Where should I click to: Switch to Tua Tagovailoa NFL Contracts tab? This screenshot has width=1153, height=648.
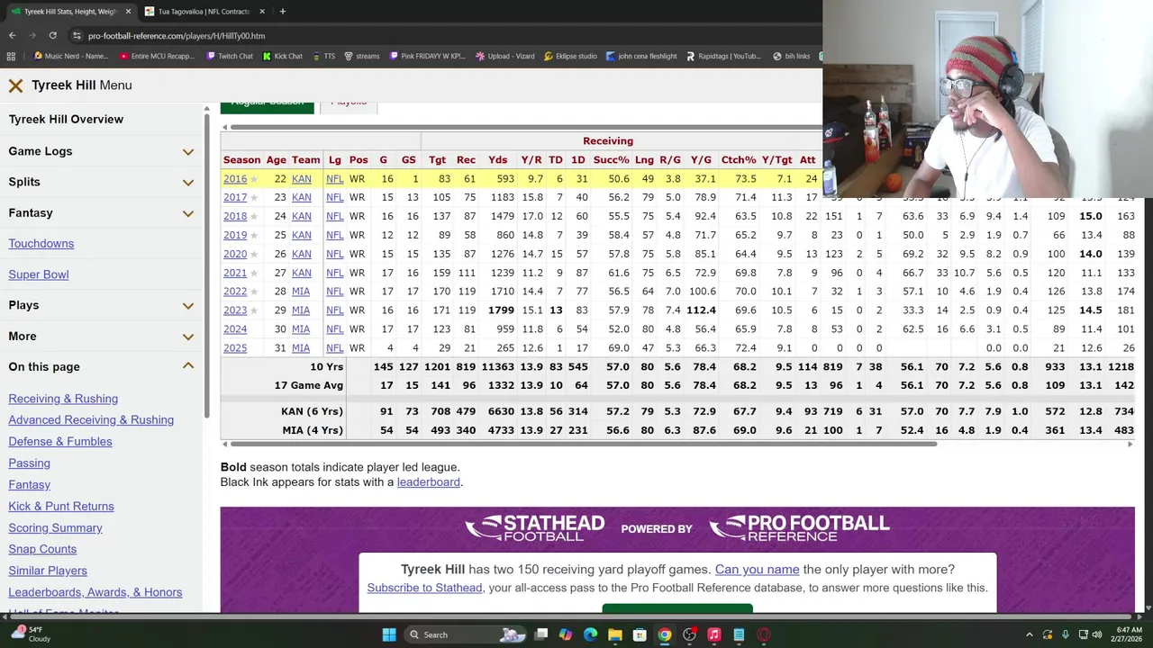[x=203, y=11]
